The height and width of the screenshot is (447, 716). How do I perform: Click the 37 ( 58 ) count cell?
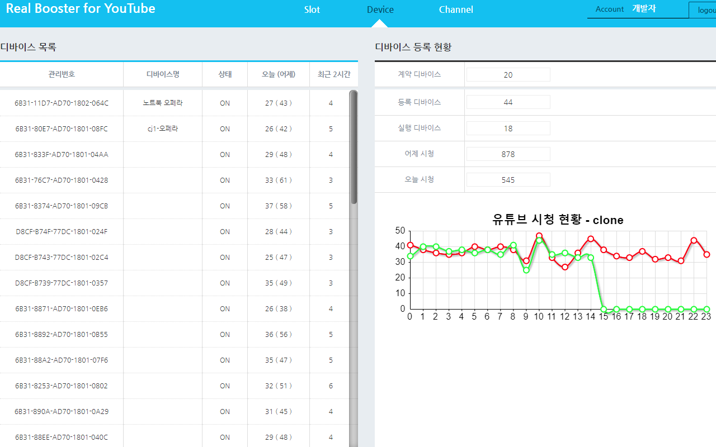[279, 206]
